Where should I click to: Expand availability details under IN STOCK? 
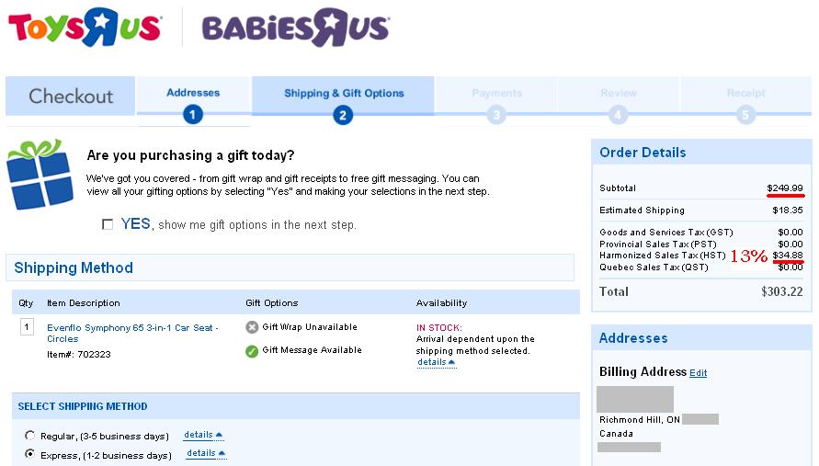coord(436,362)
